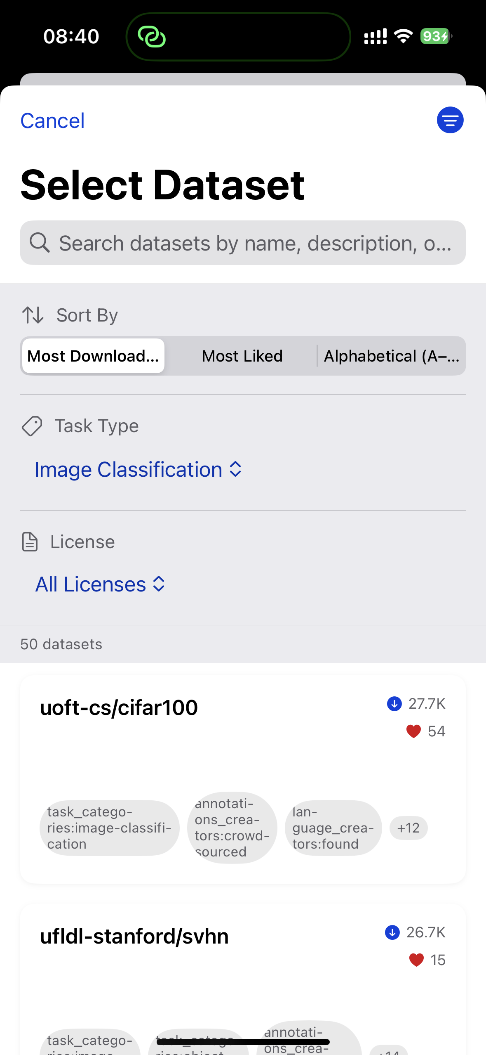Focus the dataset search field
This screenshot has width=486, height=1055.
pyautogui.click(x=255, y=243)
